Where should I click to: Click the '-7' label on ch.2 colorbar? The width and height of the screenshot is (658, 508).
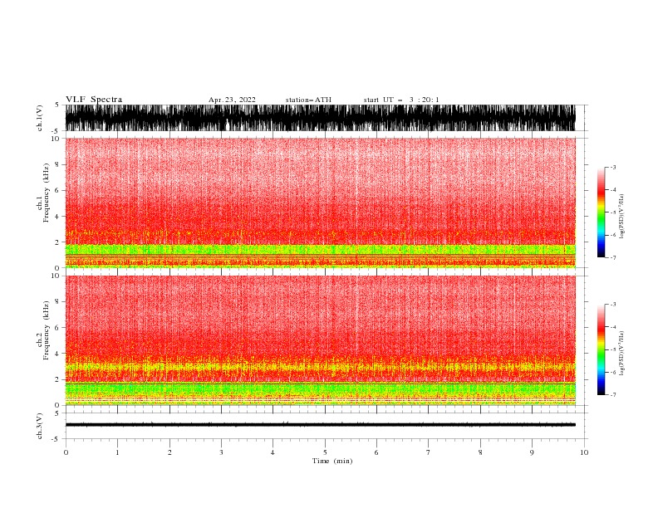click(x=612, y=394)
